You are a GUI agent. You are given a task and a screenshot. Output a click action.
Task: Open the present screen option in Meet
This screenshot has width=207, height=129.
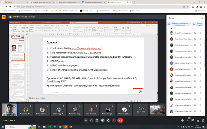point(103,120)
